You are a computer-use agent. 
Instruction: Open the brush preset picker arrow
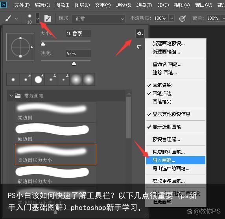38,18
